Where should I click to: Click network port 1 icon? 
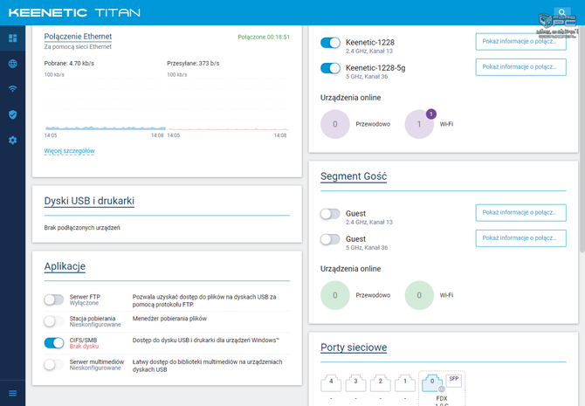[405, 383]
